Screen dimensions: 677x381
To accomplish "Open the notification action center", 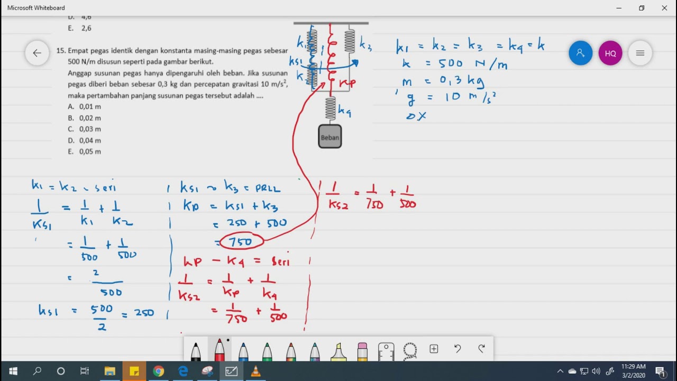I will (x=661, y=371).
